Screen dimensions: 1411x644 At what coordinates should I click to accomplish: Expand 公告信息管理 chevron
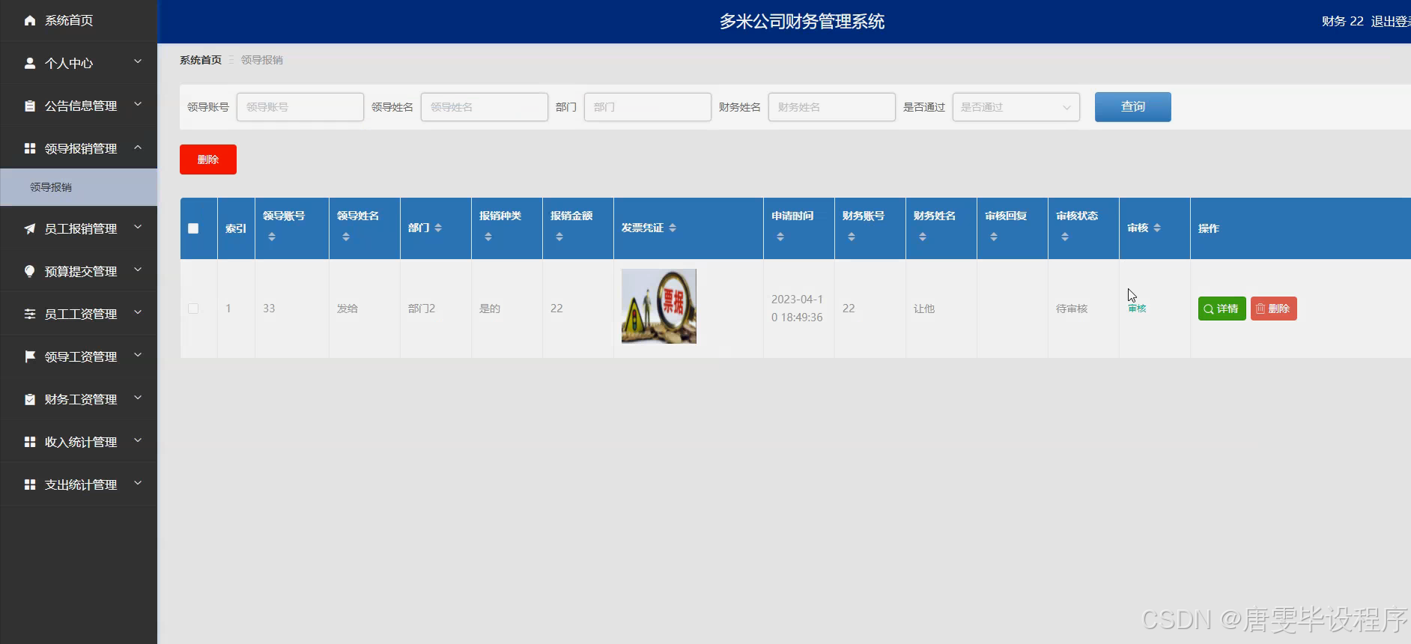[138, 104]
